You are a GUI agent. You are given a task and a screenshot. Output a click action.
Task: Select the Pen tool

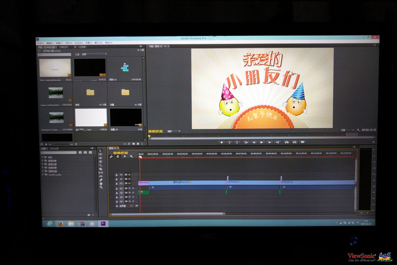tap(101, 180)
